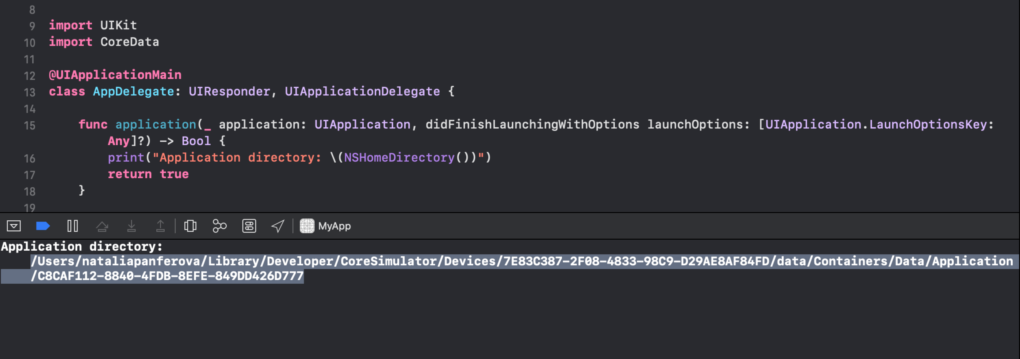Click the Step Into icon
The width and height of the screenshot is (1020, 359).
click(132, 226)
